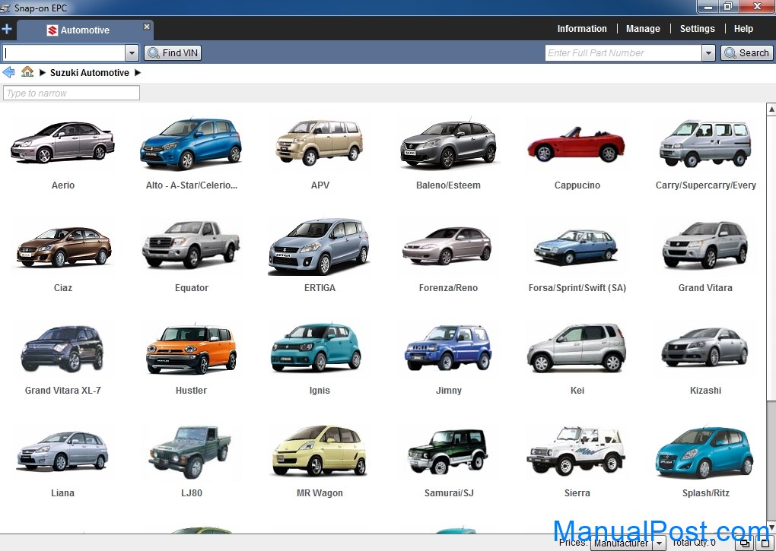
Task: Select the Grand Vitara SUV image
Action: tap(705, 245)
